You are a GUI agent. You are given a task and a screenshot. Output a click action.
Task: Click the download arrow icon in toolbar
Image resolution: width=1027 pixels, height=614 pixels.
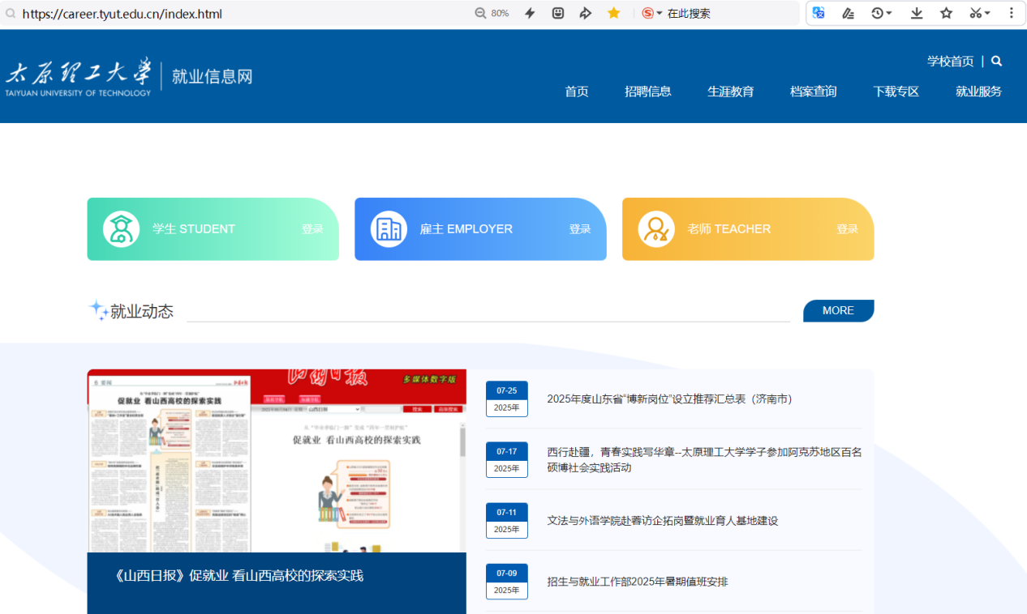click(917, 13)
